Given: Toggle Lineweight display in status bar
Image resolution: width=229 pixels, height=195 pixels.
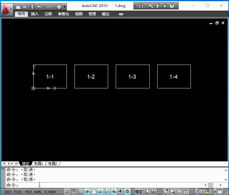Looking at the screenshot, I should pyautogui.click(x=121, y=191).
